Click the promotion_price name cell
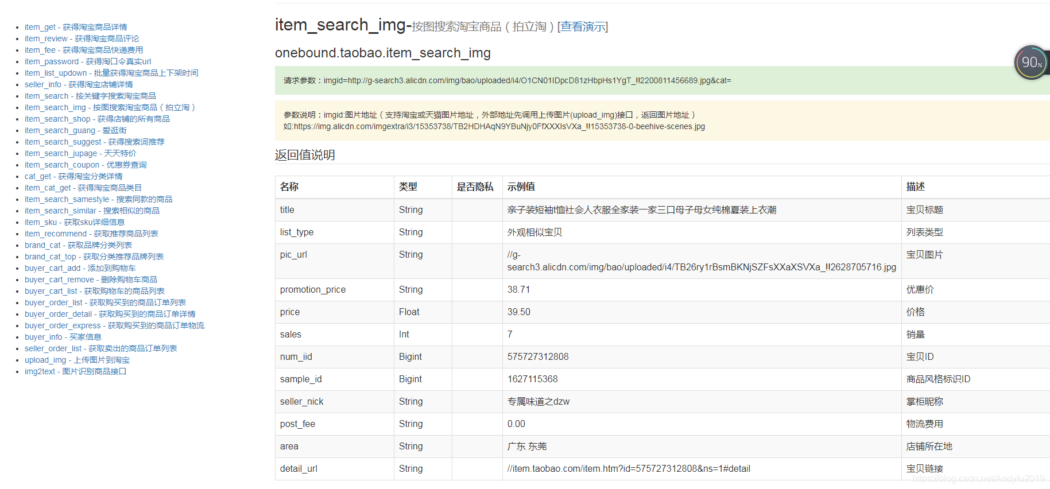The width and height of the screenshot is (1050, 489). click(335, 290)
